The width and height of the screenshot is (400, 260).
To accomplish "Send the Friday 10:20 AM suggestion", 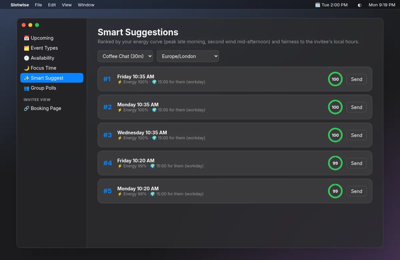I will click(357, 163).
